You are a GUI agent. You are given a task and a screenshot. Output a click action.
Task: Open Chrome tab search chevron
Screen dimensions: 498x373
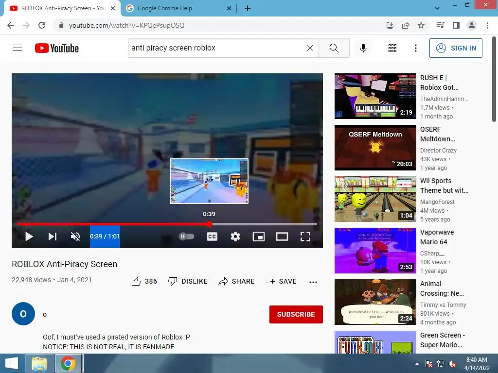pyautogui.click(x=437, y=8)
